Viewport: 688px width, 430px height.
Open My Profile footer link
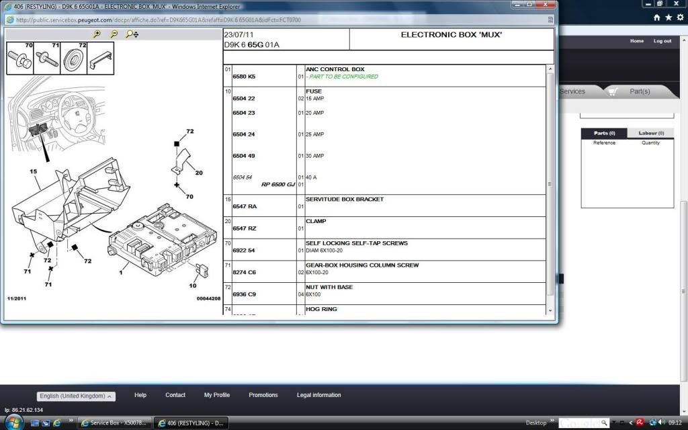[x=217, y=395]
